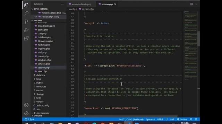Change end of line sequence LF
Screen dimensions: 222x124
click(x=166, y=120)
